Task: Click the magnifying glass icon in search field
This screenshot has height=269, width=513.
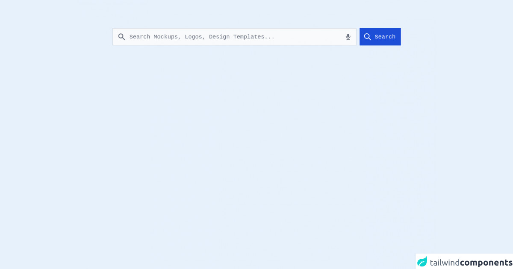Action: 121,37
